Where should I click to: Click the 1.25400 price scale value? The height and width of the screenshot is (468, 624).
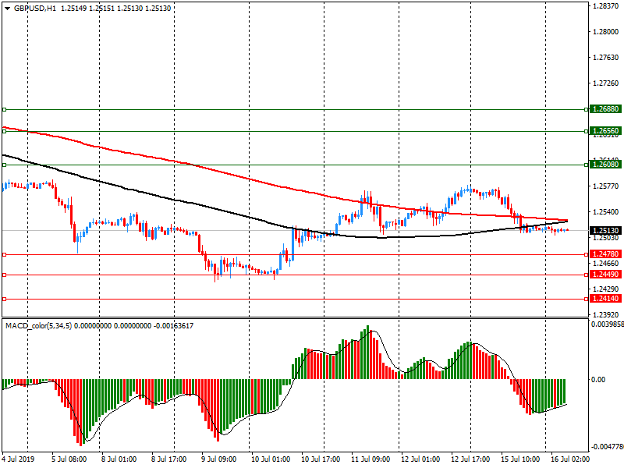click(x=606, y=212)
